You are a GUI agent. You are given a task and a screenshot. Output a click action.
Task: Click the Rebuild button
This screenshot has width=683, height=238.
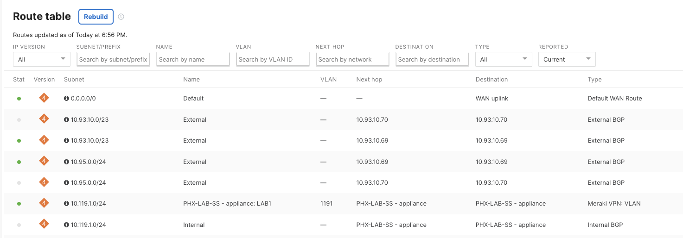tap(96, 17)
